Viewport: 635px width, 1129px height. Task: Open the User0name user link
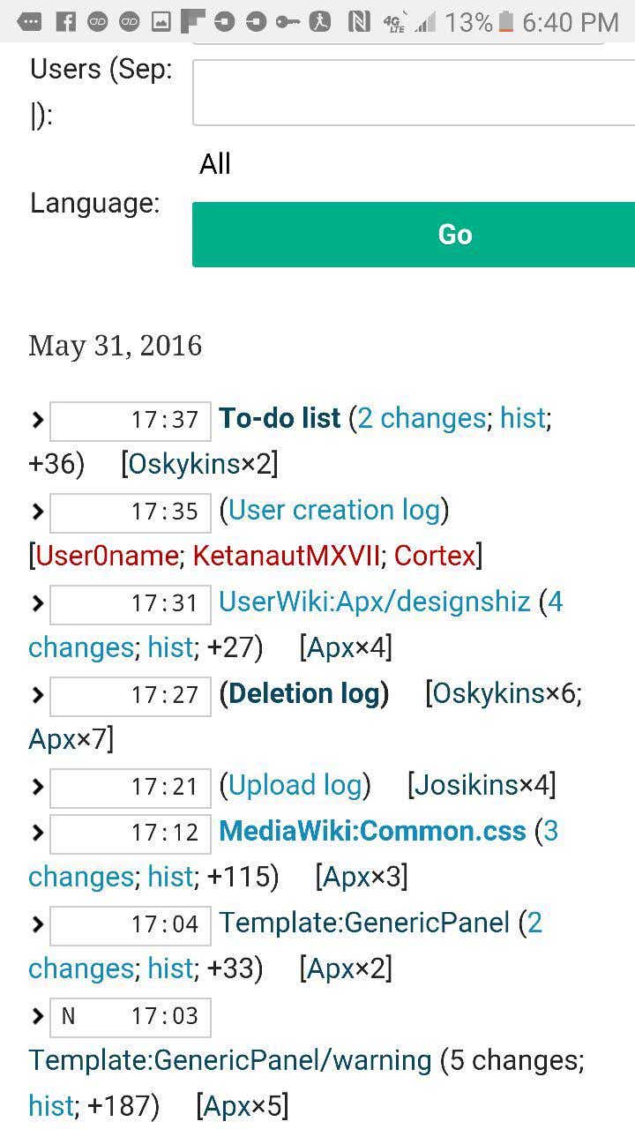(107, 557)
